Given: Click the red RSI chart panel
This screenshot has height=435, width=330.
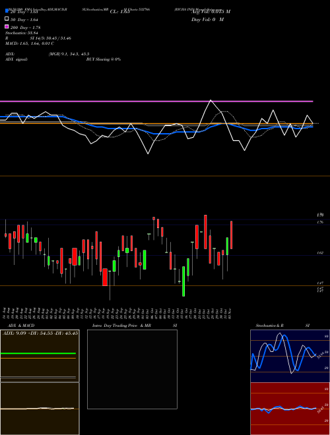Looking at the screenshot, I should (290, 409).
